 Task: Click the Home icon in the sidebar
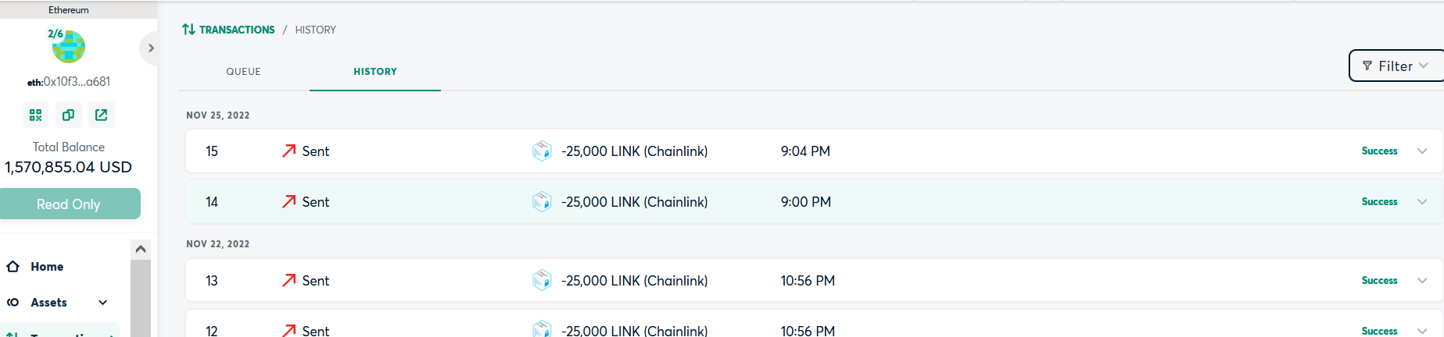13,267
